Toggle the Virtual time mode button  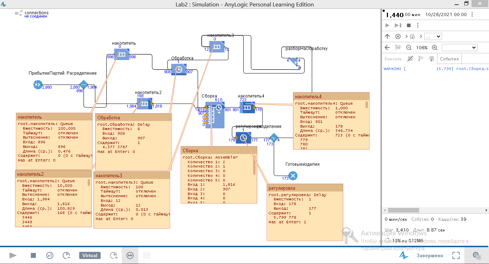90,255
